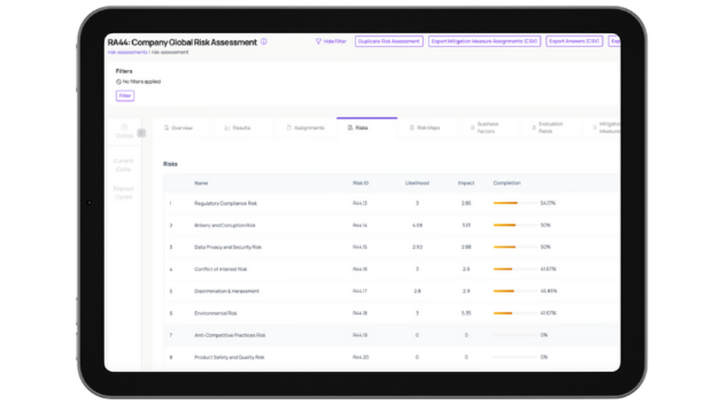721x405 pixels.
Task: Click the Regulatory Compliance Risk completion bar
Action: click(x=515, y=203)
